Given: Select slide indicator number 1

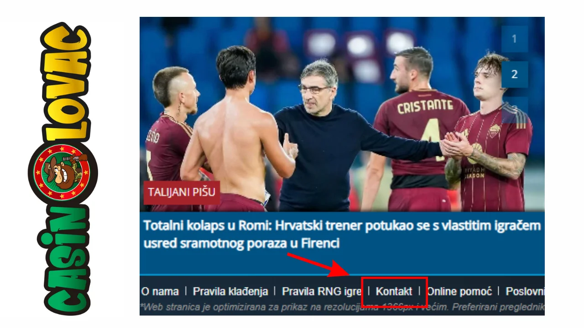Looking at the screenshot, I should [514, 39].
